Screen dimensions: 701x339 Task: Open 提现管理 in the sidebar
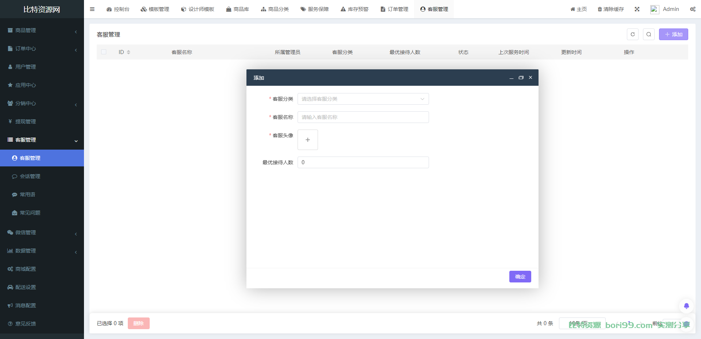tap(42, 122)
